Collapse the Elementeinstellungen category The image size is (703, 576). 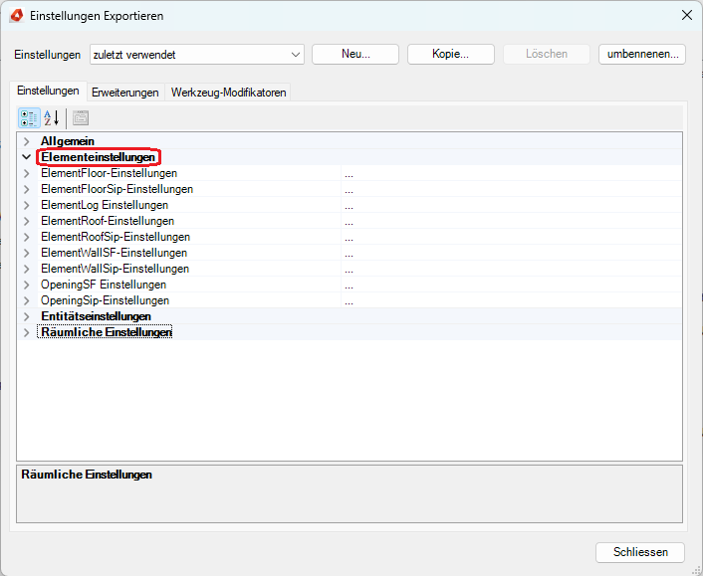(27, 157)
